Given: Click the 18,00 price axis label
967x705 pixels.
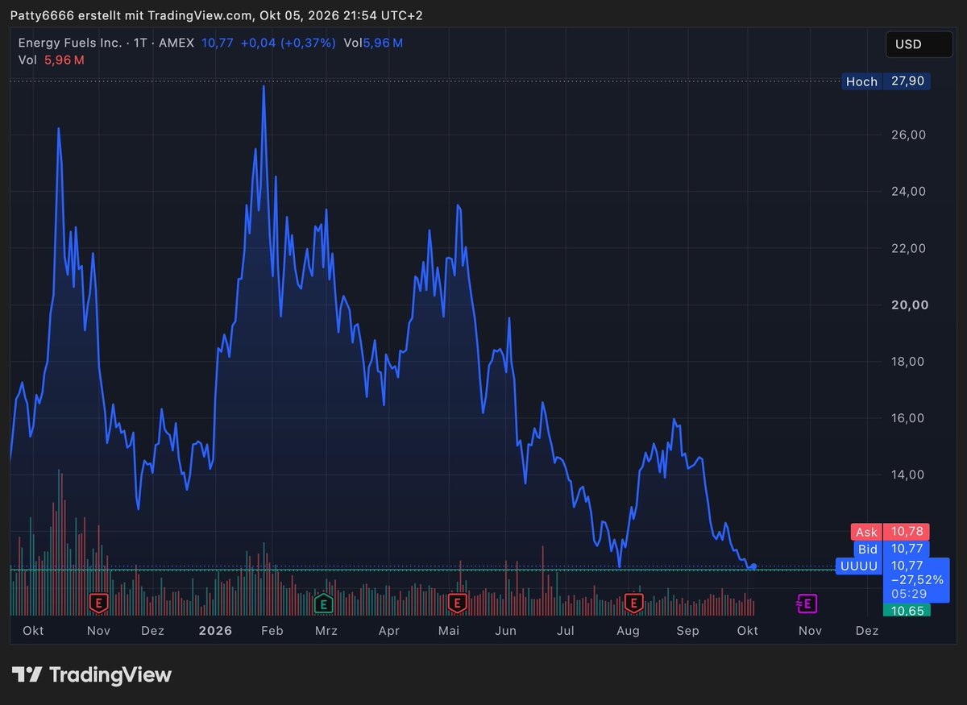Looking at the screenshot, I should click(x=910, y=362).
